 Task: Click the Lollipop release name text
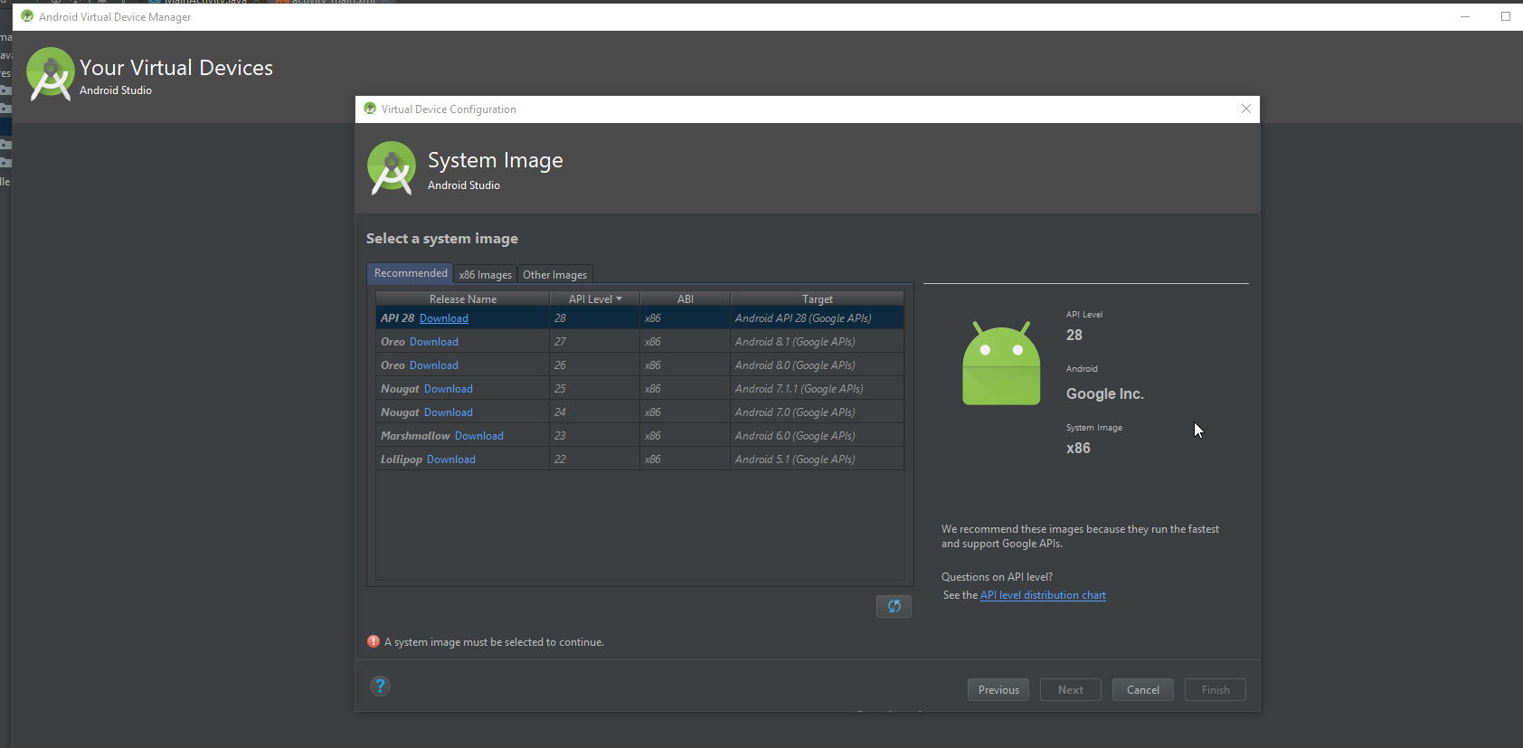(x=402, y=459)
